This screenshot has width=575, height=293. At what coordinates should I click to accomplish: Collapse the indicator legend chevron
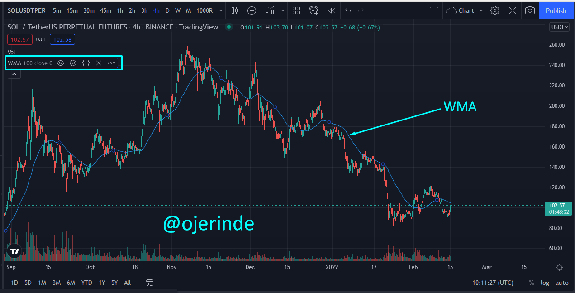[14, 75]
